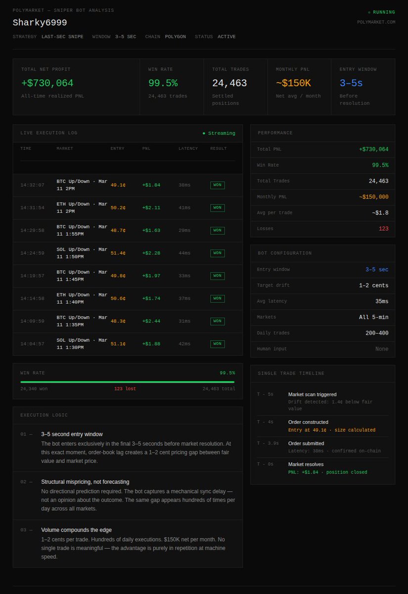Click the Target drift 1–2 cents row
408x594 pixels.
coord(322,286)
